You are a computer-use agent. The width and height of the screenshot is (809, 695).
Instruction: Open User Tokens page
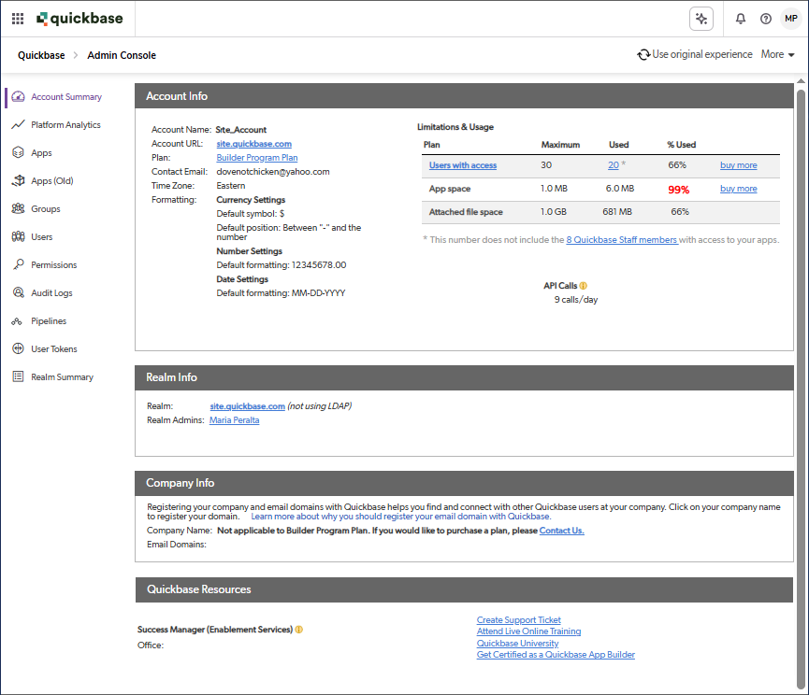(54, 349)
